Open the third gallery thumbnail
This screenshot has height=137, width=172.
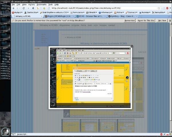point(107,126)
